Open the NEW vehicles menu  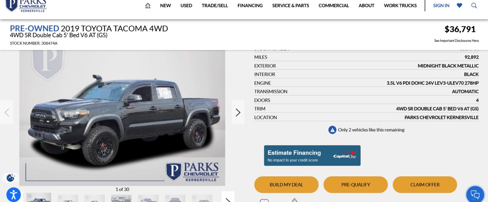pos(166,6)
